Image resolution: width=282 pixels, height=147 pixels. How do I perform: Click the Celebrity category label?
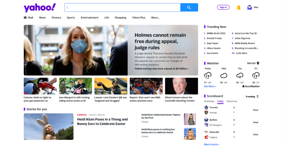[82, 115]
